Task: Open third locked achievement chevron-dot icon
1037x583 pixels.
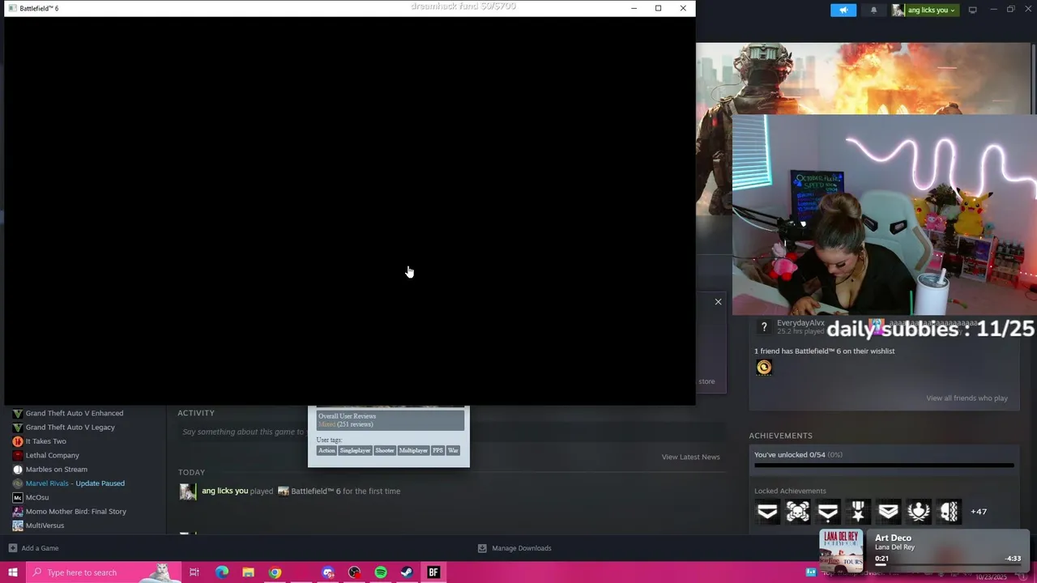Action: [x=828, y=512]
